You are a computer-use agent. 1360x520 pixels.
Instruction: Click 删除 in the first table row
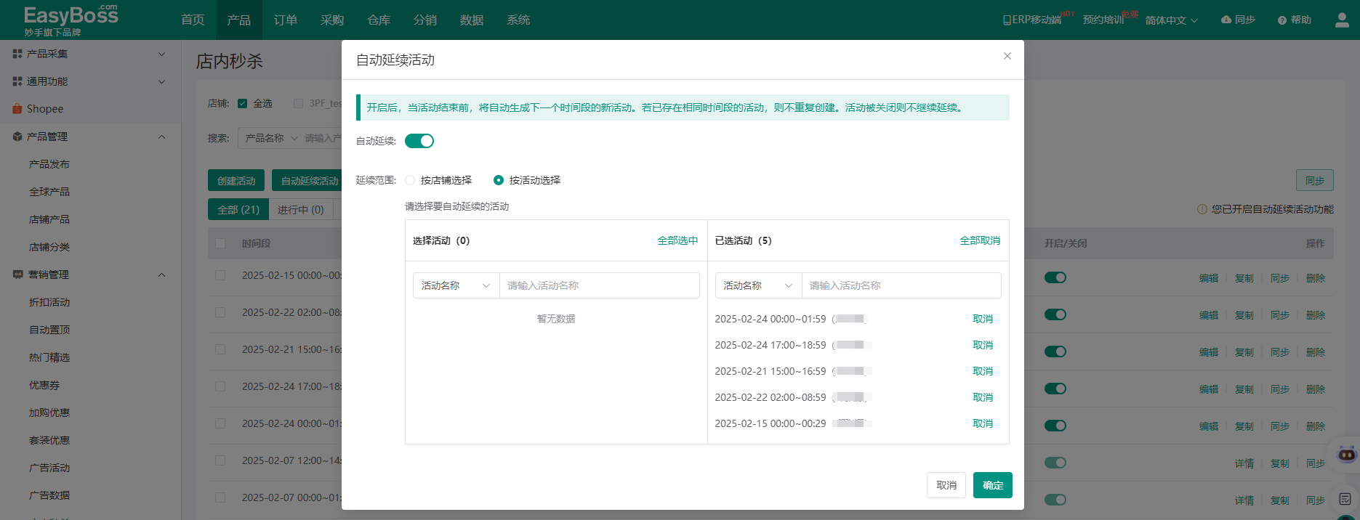(1316, 278)
